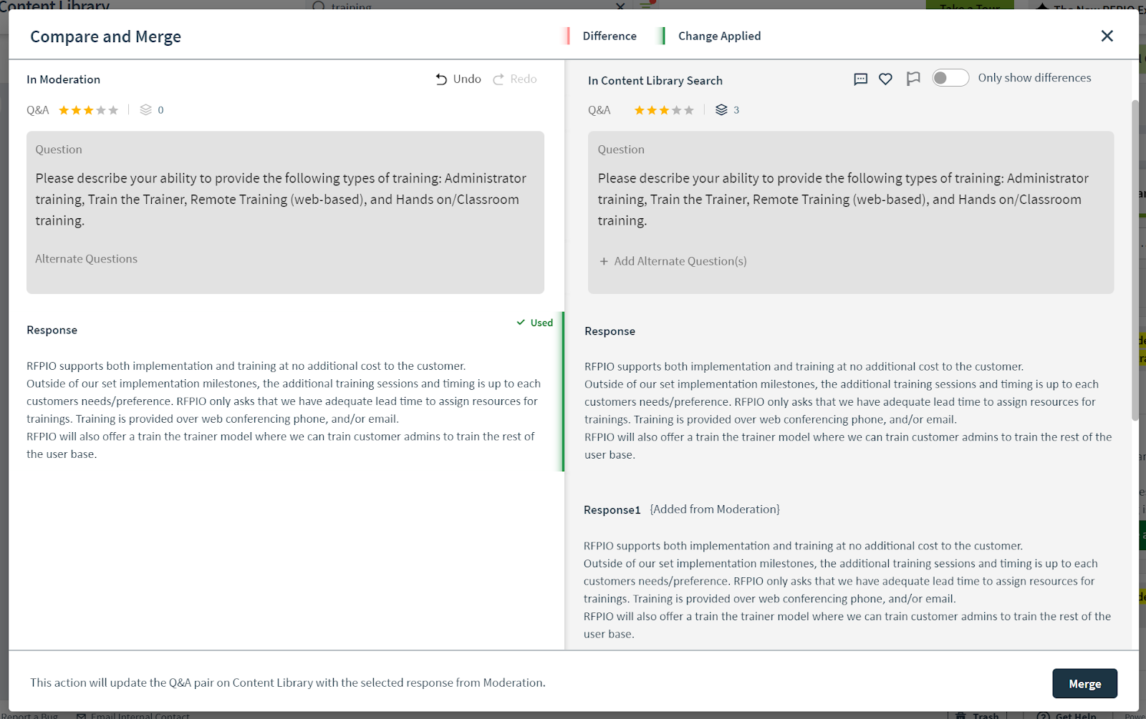Viewport: 1146px width, 719px height.
Task: Click the Question text in Content Library pane
Action: (843, 200)
